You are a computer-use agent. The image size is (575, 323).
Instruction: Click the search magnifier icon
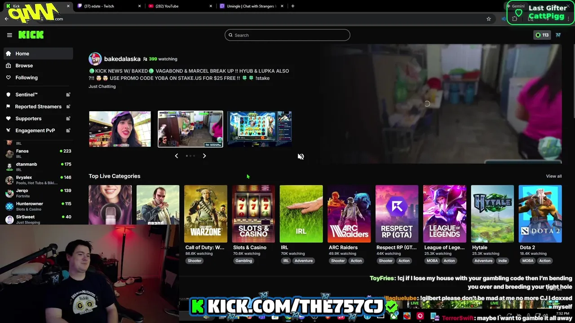tap(231, 35)
